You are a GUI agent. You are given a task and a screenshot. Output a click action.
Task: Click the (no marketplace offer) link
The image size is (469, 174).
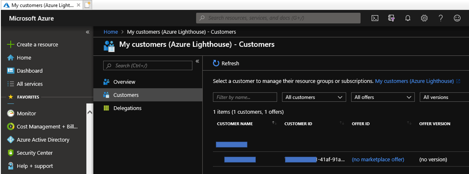pos(378,160)
